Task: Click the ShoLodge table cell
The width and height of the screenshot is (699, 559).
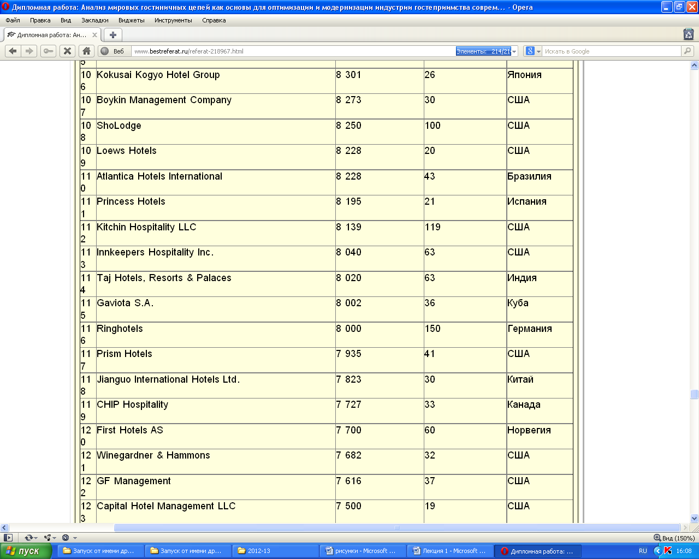Action: [215, 132]
